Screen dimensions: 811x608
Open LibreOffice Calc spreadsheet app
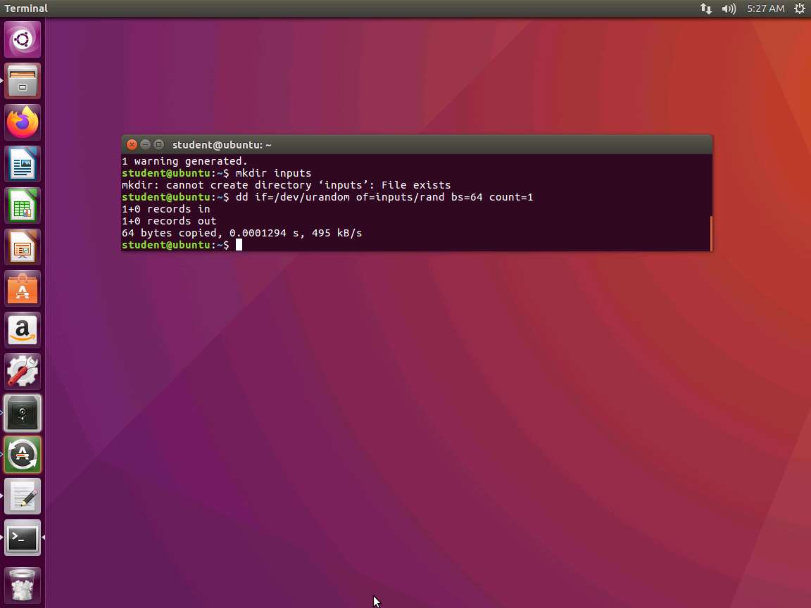pos(23,205)
